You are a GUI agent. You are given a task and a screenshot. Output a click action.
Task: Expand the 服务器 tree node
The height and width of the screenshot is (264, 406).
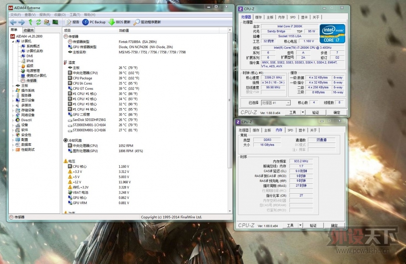click(x=13, y=95)
